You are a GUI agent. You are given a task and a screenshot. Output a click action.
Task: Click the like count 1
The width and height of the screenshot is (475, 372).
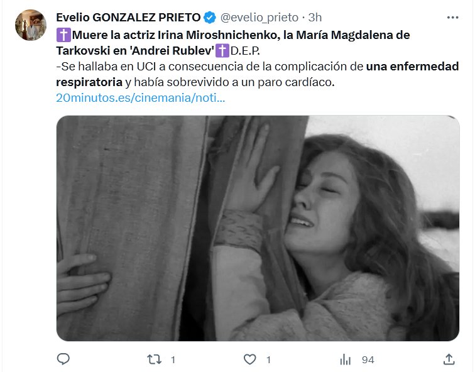(x=268, y=360)
